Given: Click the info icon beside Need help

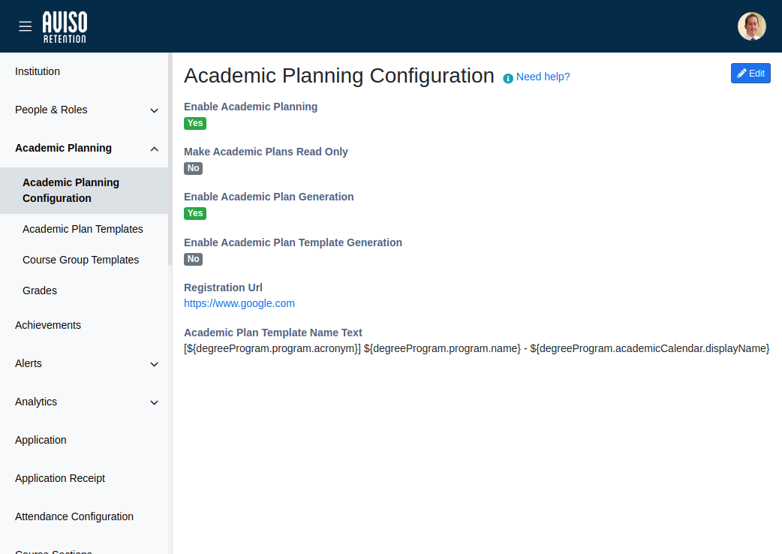Looking at the screenshot, I should [x=507, y=77].
